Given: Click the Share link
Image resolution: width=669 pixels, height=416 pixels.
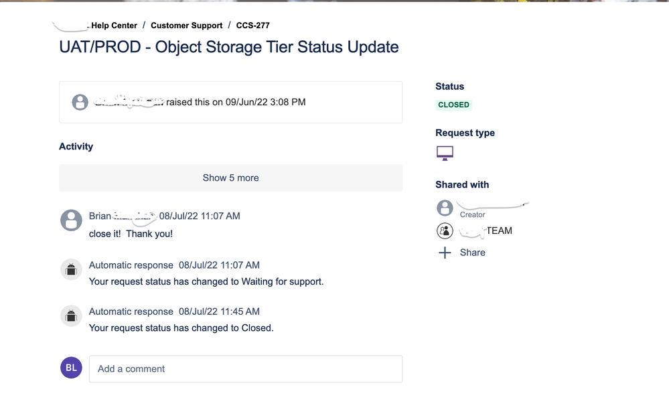Looking at the screenshot, I should [472, 253].
